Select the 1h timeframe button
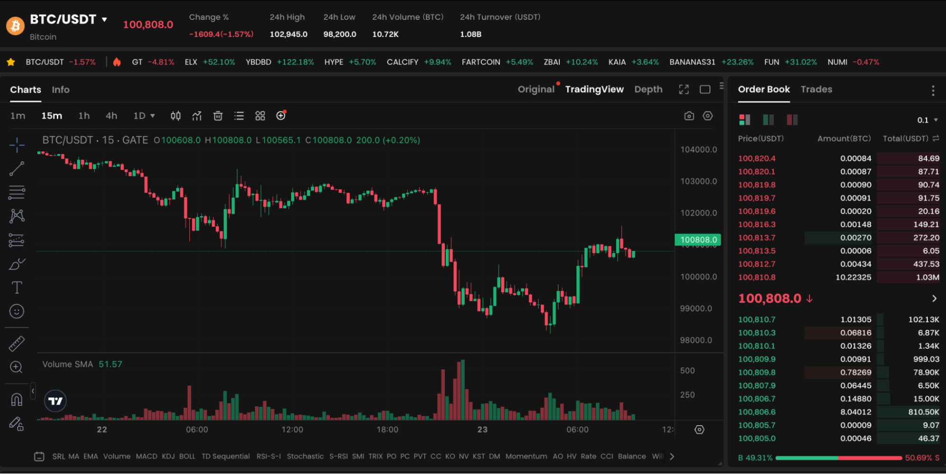The height and width of the screenshot is (474, 946). [84, 116]
